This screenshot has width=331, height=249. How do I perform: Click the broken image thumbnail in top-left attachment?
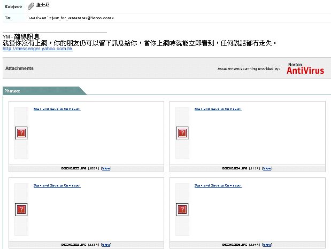[21, 133]
